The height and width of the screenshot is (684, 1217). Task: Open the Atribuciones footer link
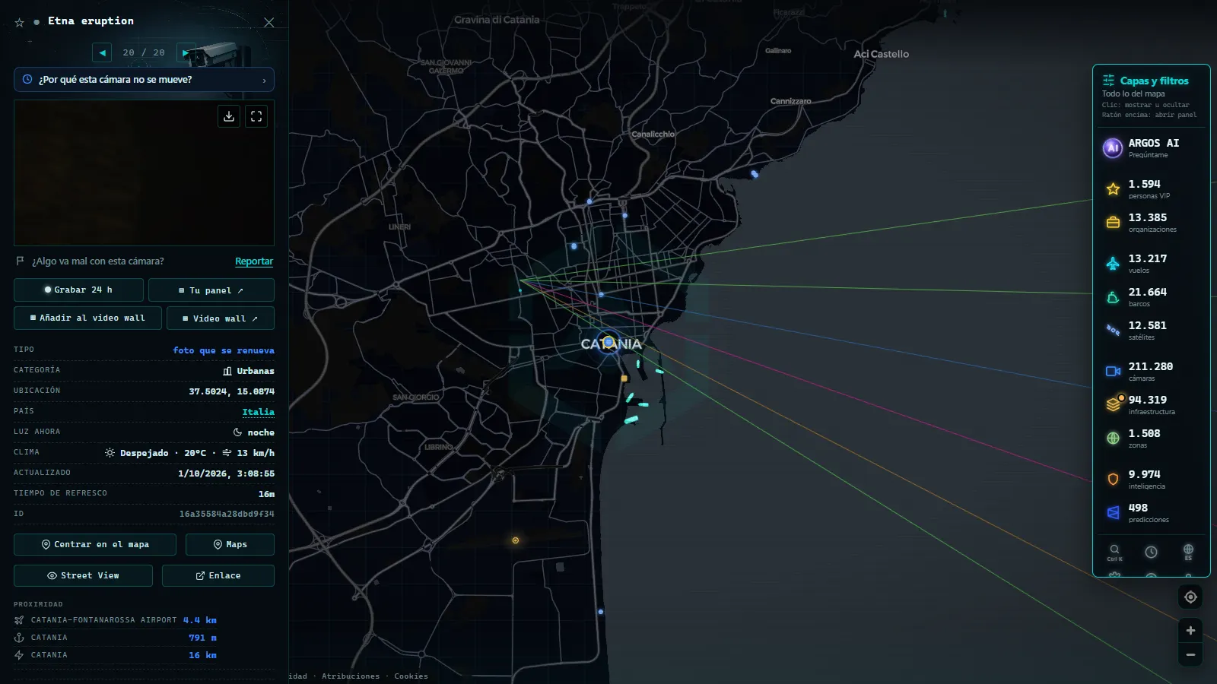click(x=351, y=676)
